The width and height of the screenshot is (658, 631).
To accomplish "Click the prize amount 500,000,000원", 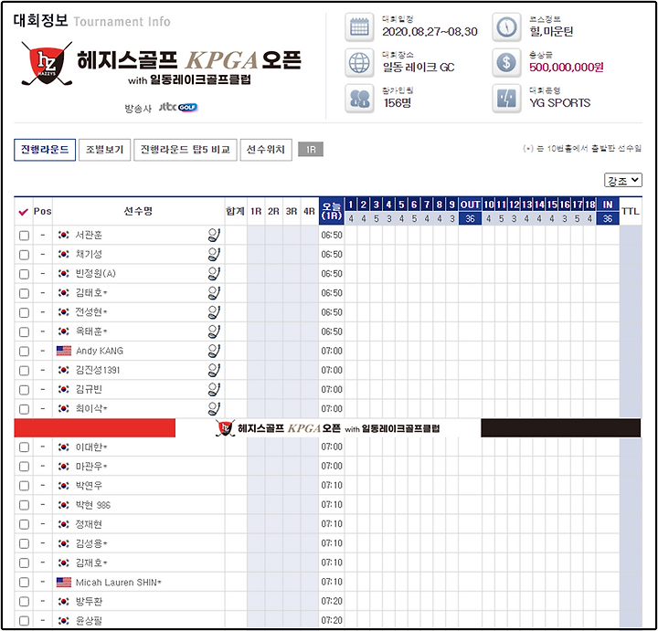I will coord(566,67).
